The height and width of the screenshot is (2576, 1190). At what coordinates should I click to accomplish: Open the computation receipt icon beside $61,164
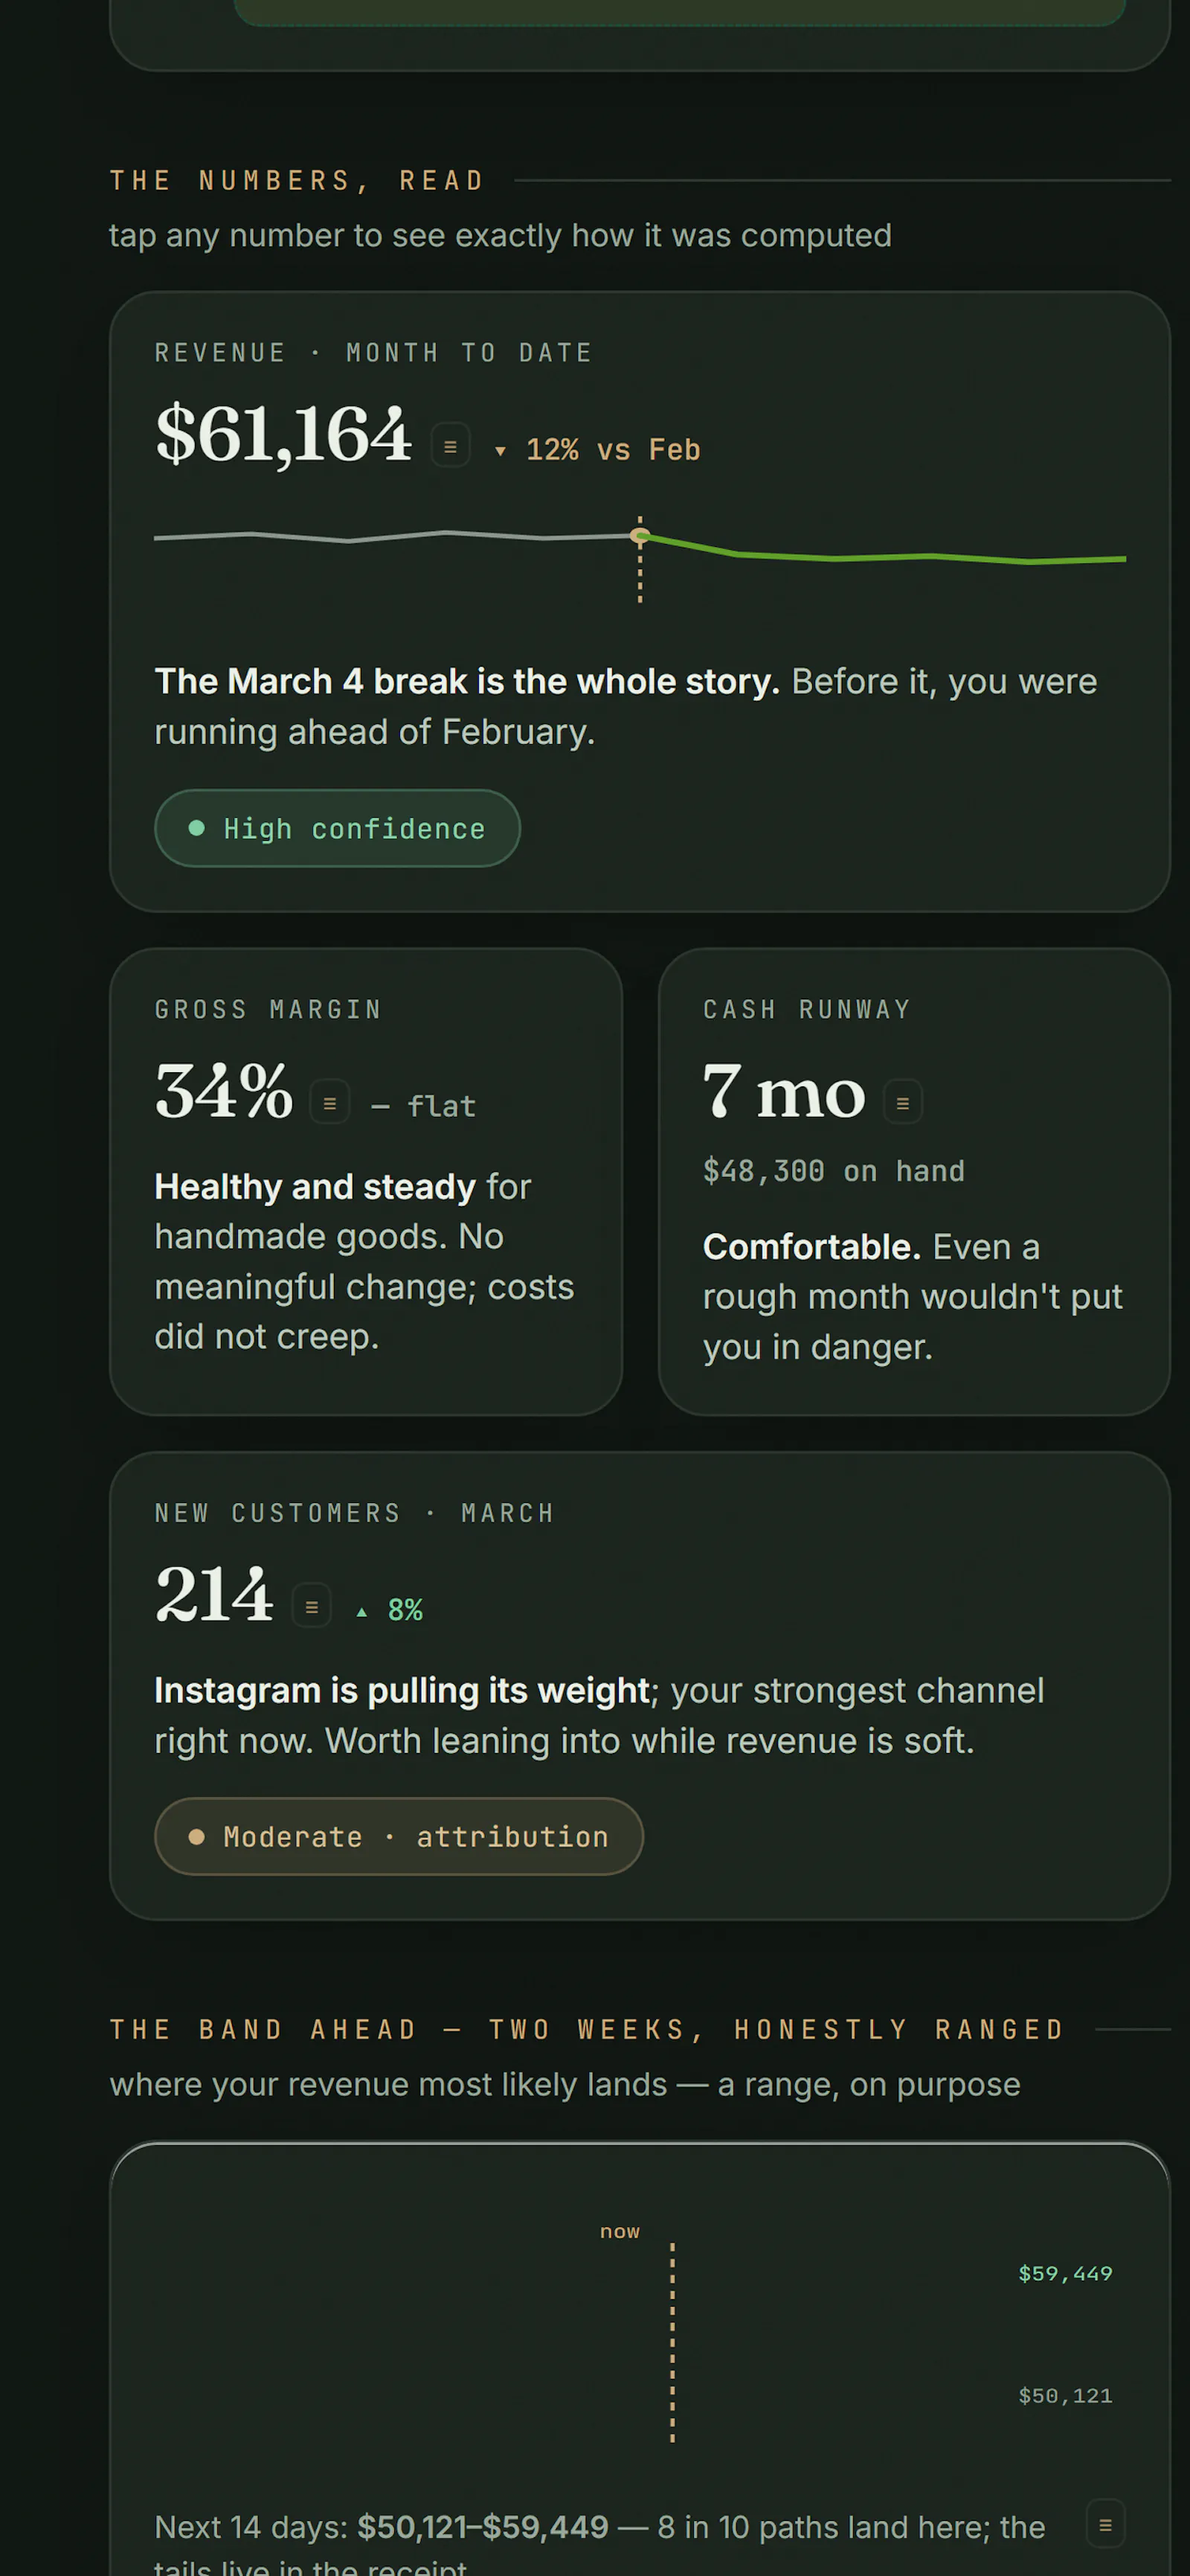[450, 446]
